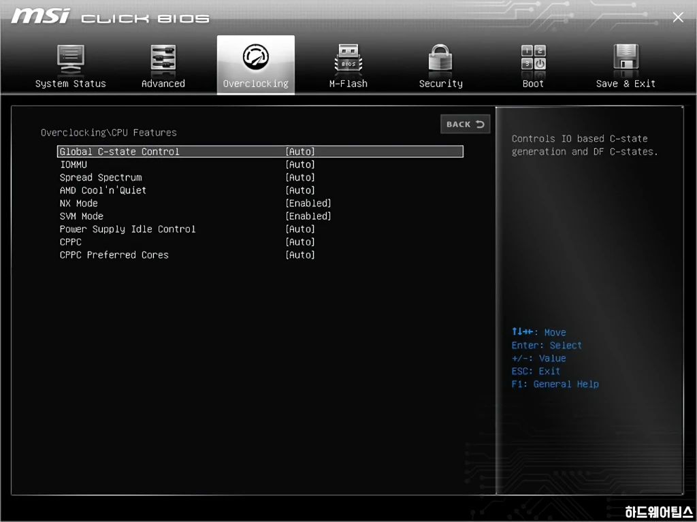Screen dimensions: 697x522
Task: Click the MSI Click BIOS logo
Action: point(110,17)
